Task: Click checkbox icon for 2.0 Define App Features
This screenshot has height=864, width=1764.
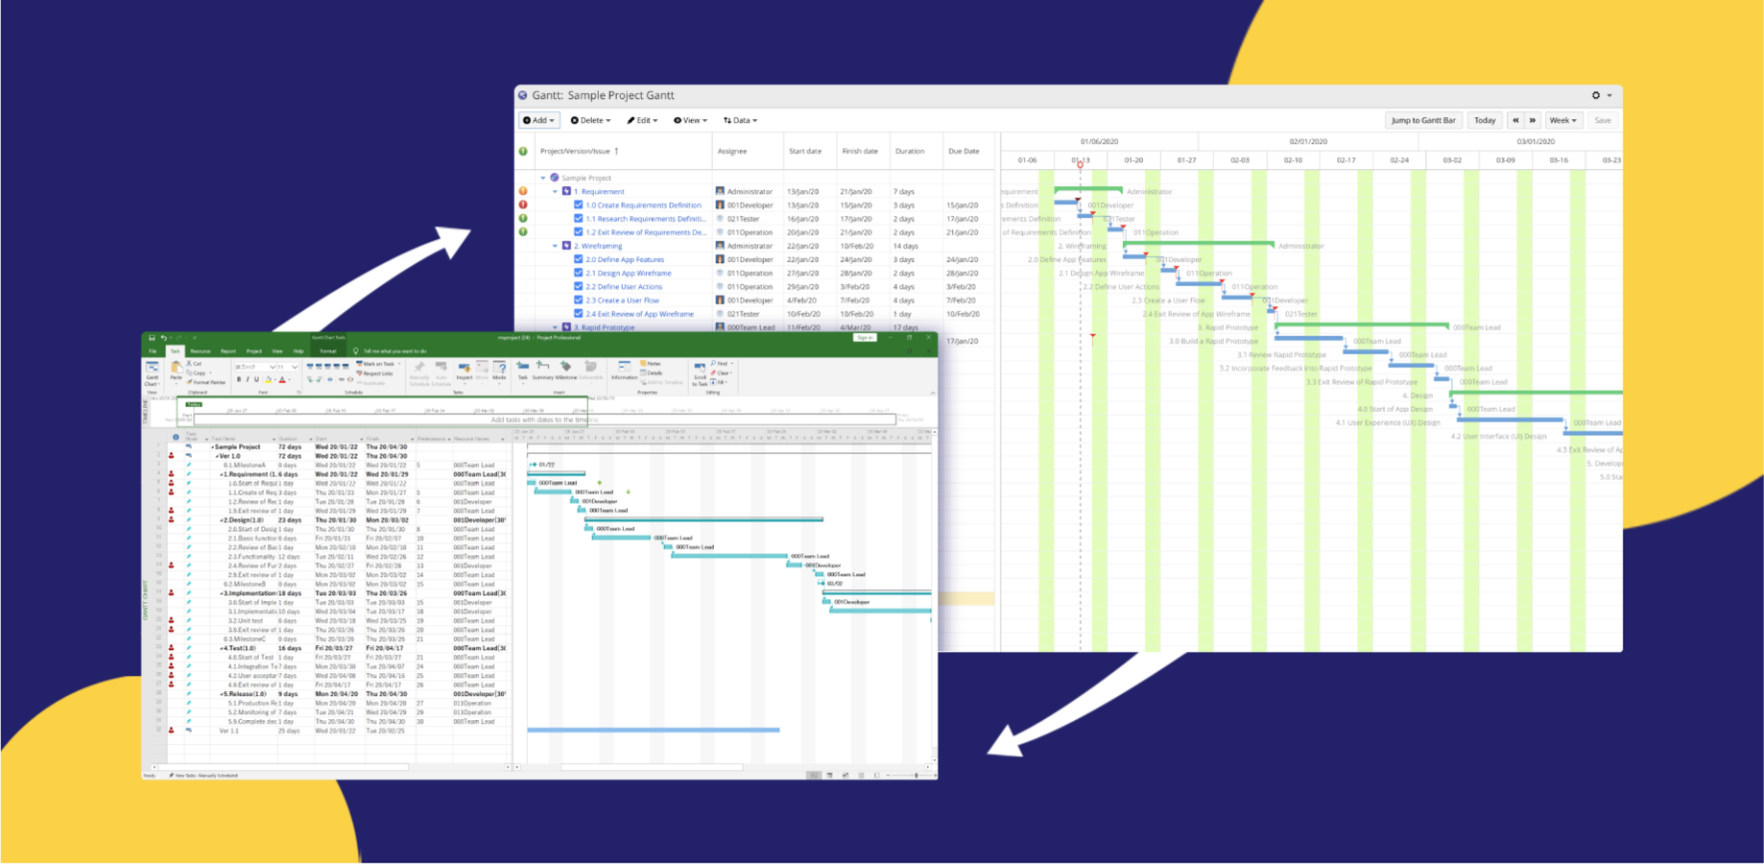Action: pos(578,259)
